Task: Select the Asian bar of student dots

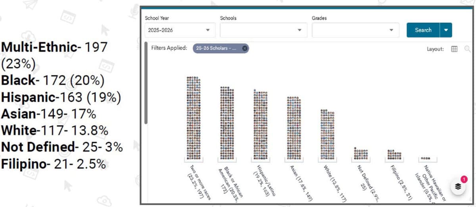Action: [294, 128]
